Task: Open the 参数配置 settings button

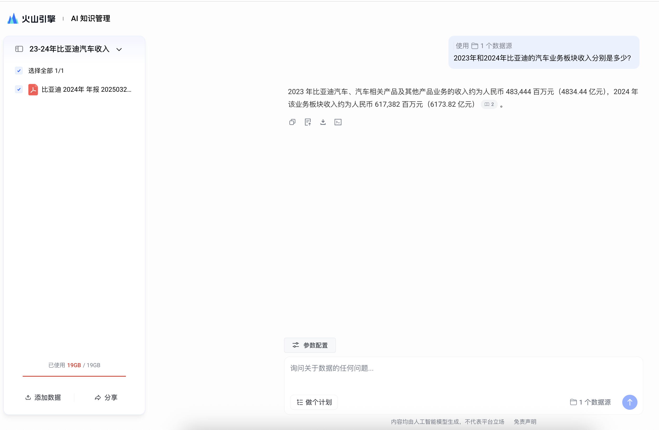Action: point(310,345)
